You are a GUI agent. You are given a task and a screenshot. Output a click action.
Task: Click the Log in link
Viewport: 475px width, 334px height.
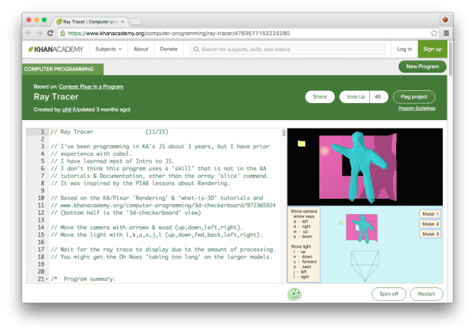[404, 49]
